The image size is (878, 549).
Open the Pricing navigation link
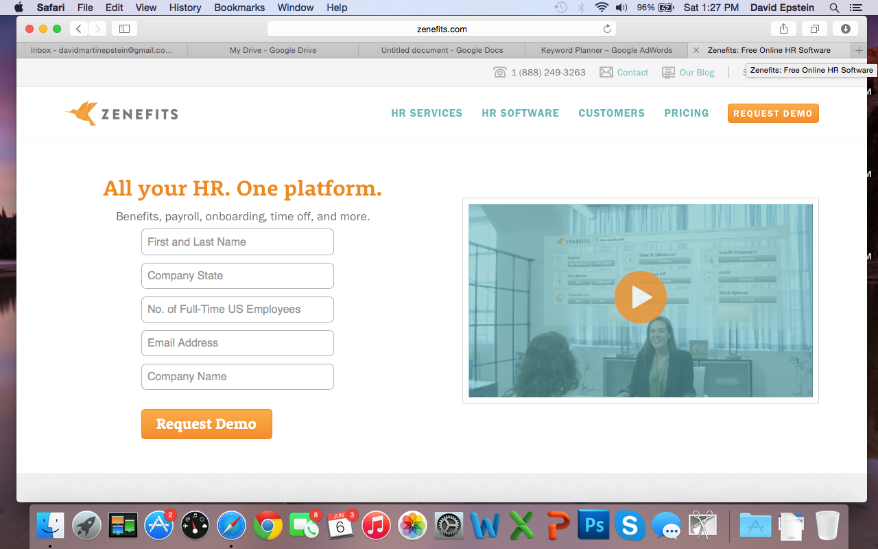click(x=686, y=113)
